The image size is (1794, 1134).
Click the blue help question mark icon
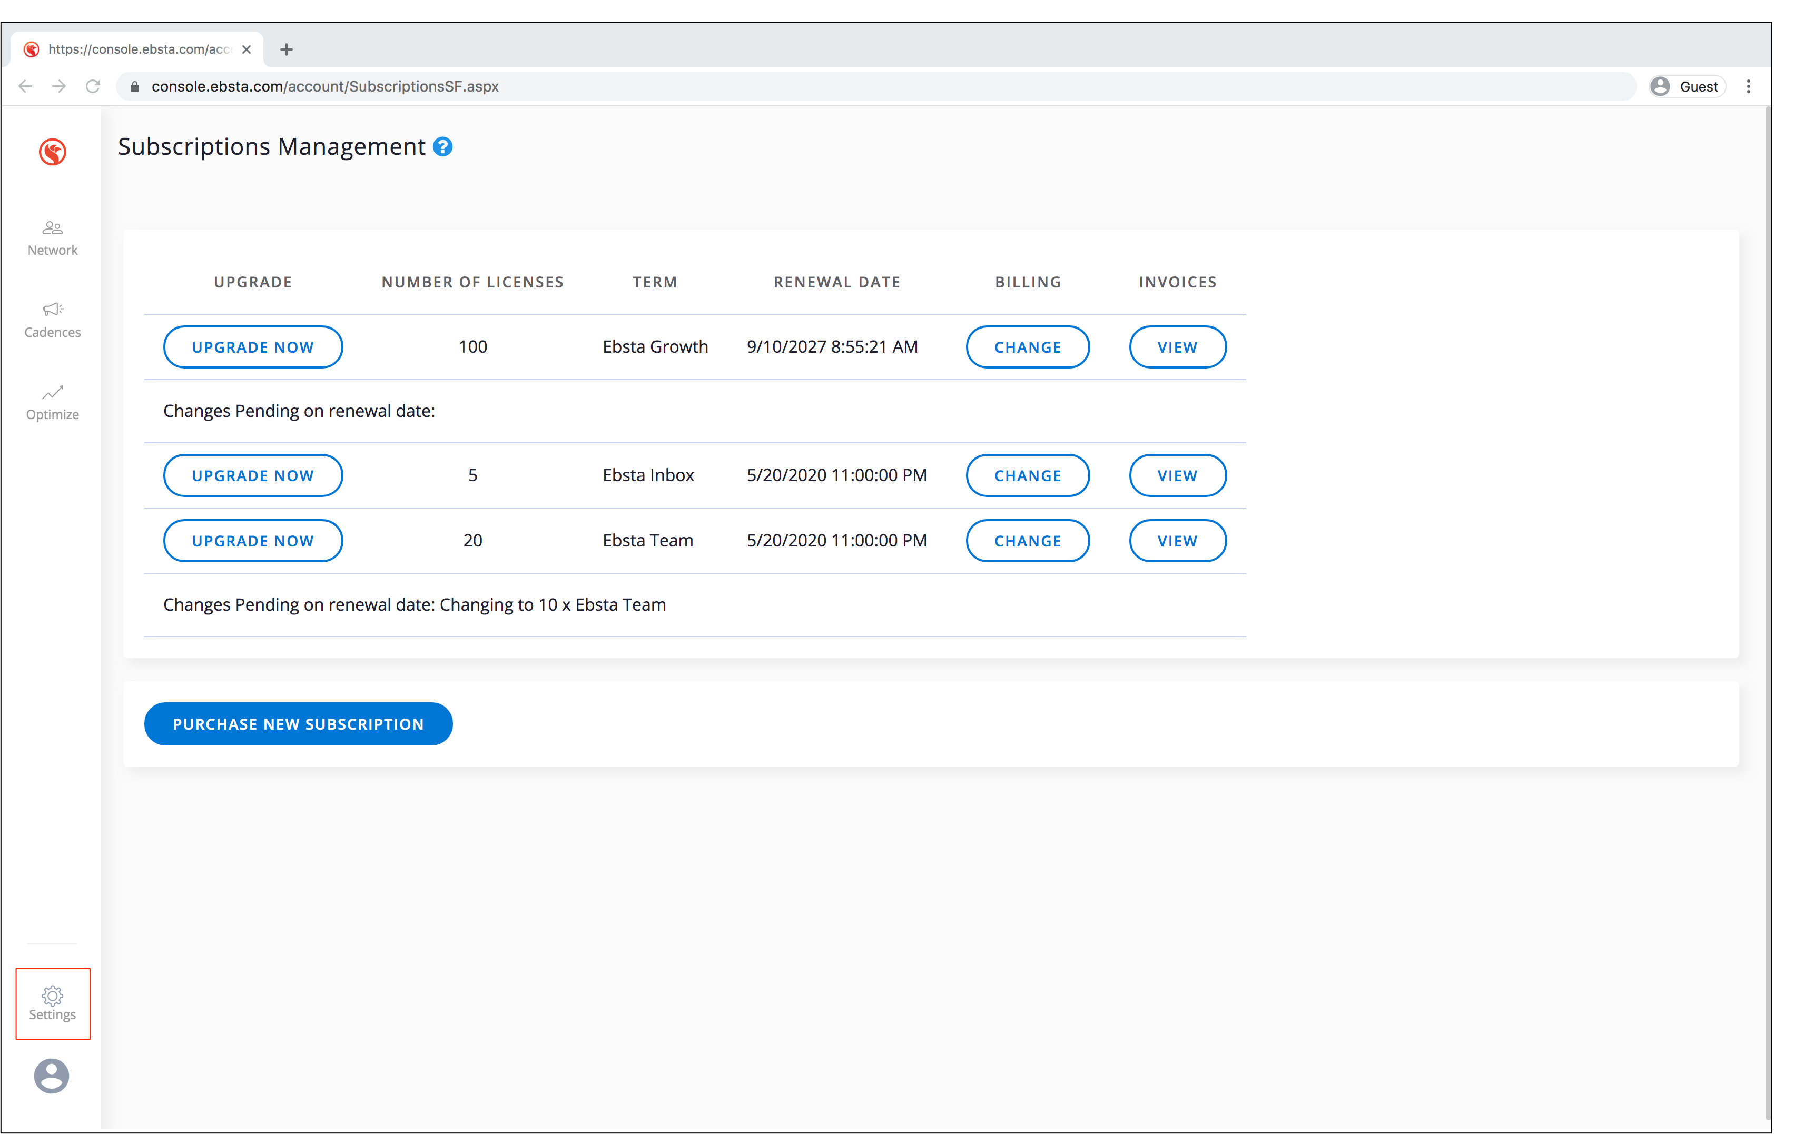(442, 147)
